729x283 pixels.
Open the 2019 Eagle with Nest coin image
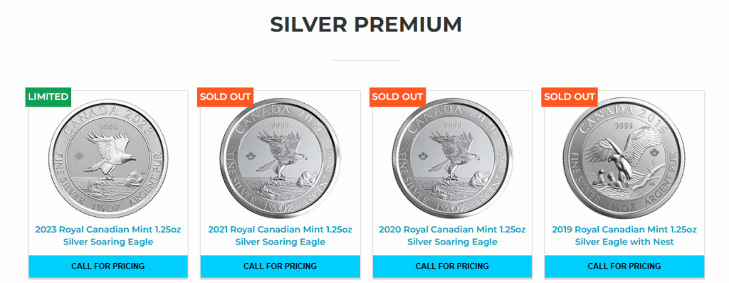[x=624, y=159]
